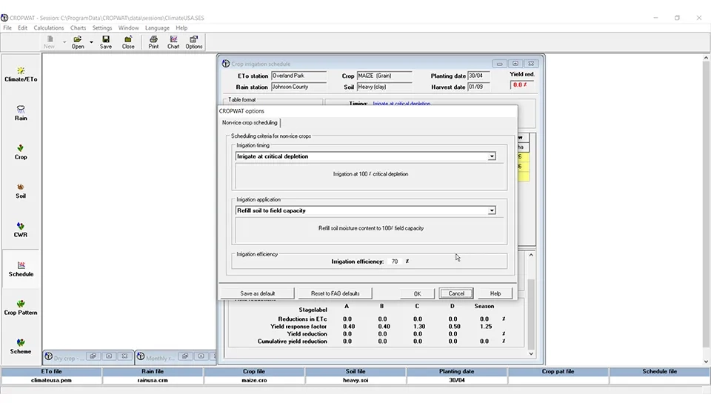Open the Language menu

(x=157, y=28)
